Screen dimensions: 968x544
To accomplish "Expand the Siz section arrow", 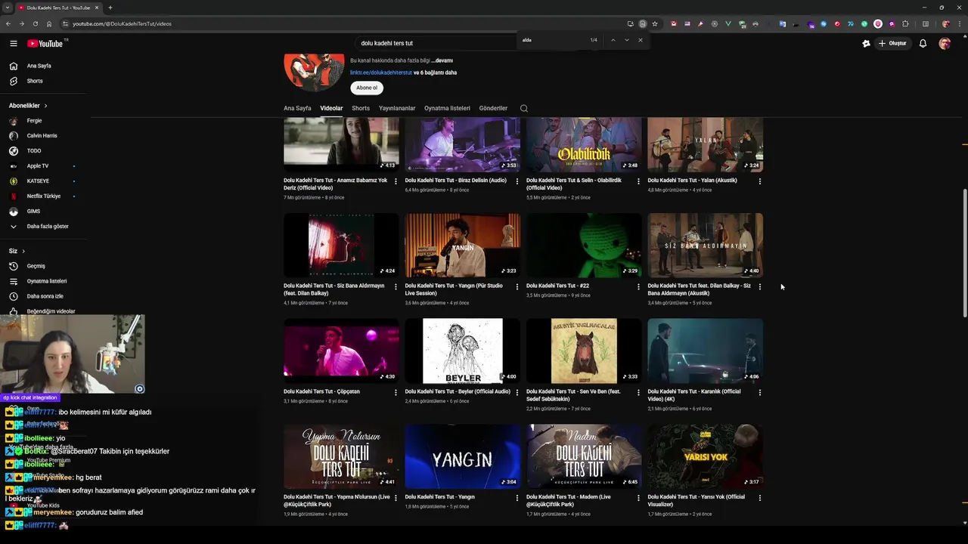I will point(23,251).
